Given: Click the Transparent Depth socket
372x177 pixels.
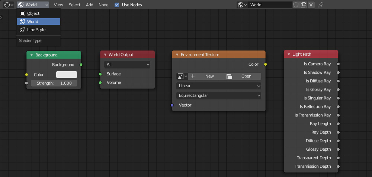Looking at the screenshot, I should 338,158.
